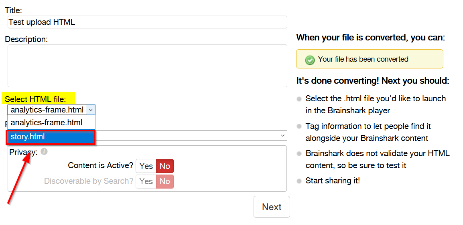Select story.html from the list

coord(51,137)
